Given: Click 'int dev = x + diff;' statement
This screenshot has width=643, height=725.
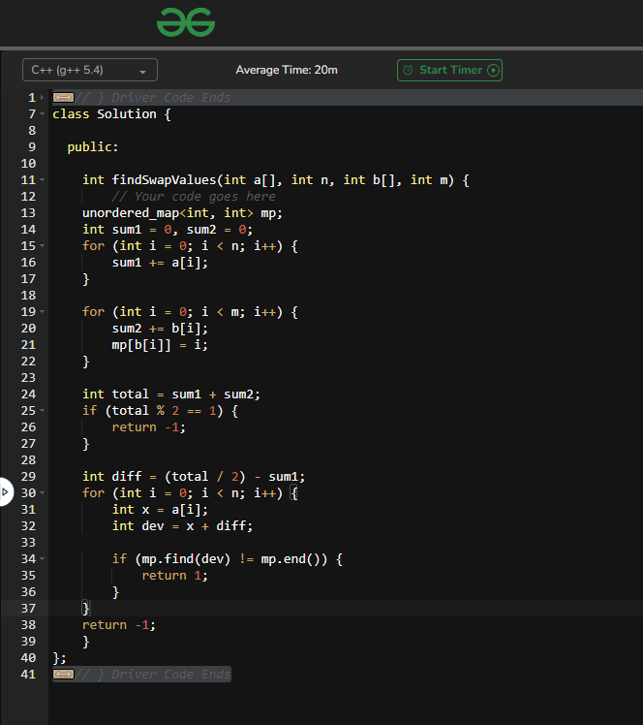Looking at the screenshot, I should [x=182, y=526].
